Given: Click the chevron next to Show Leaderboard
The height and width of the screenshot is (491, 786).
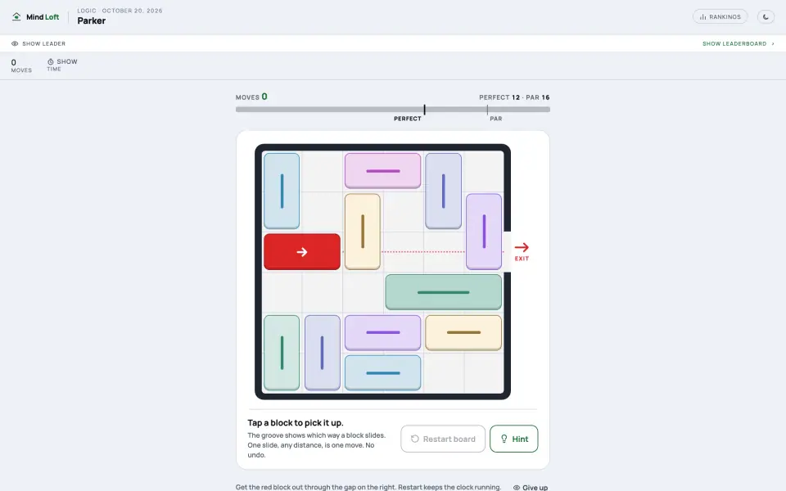Looking at the screenshot, I should click(x=772, y=43).
